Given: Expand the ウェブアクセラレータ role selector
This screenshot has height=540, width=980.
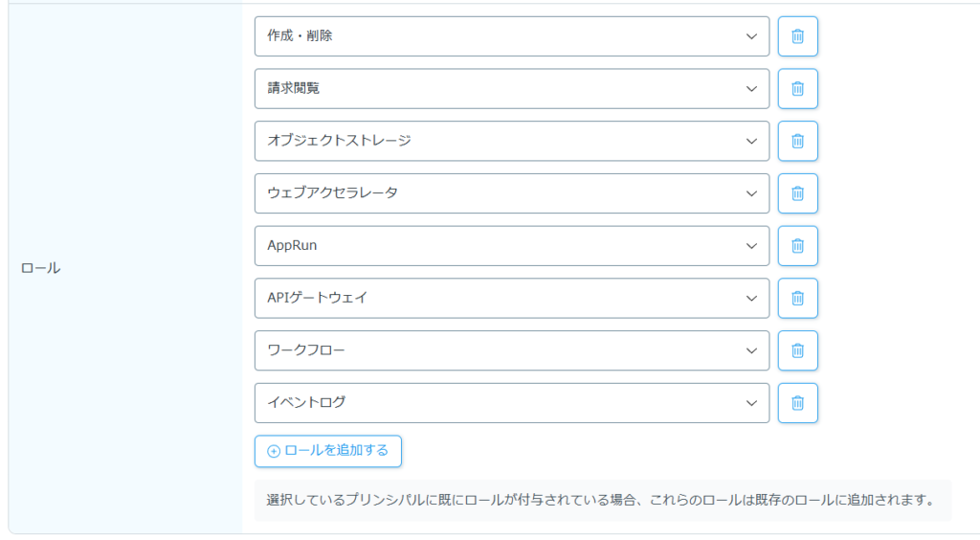Looking at the screenshot, I should coord(511,193).
